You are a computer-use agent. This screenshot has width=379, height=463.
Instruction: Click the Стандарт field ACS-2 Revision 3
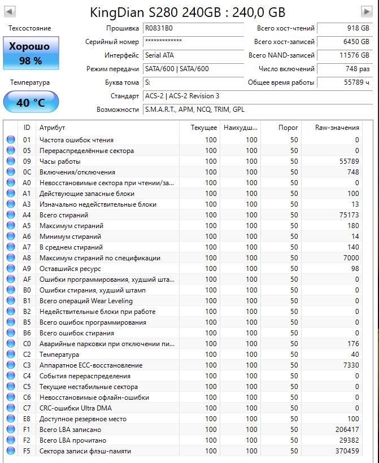258,96
